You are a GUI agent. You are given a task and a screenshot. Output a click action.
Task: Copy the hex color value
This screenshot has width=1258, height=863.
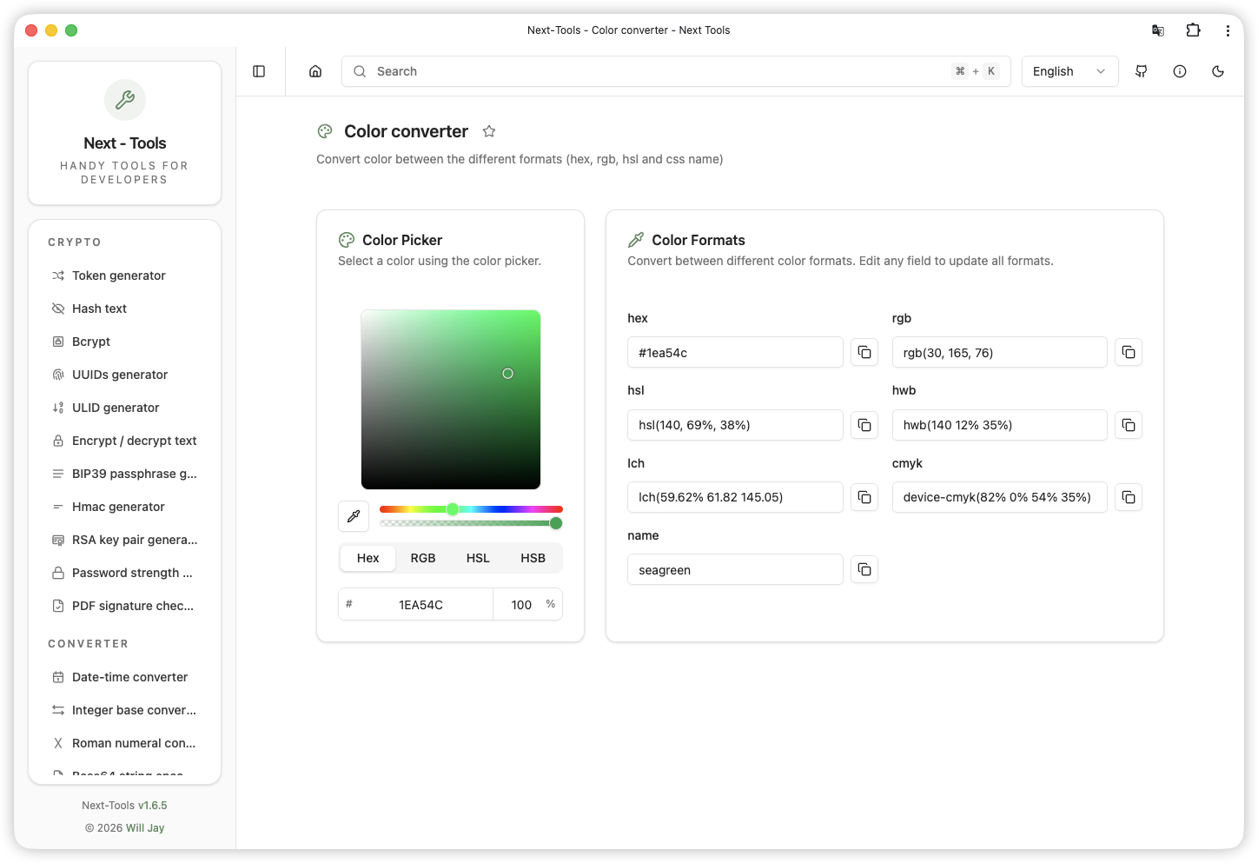click(x=864, y=352)
